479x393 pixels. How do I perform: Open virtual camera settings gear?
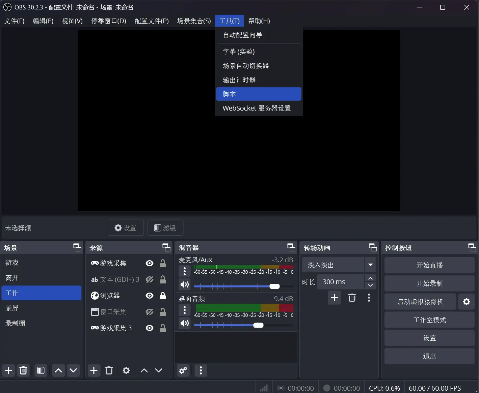click(467, 302)
